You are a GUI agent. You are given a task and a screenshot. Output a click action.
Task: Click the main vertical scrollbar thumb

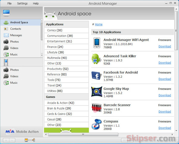176,31
